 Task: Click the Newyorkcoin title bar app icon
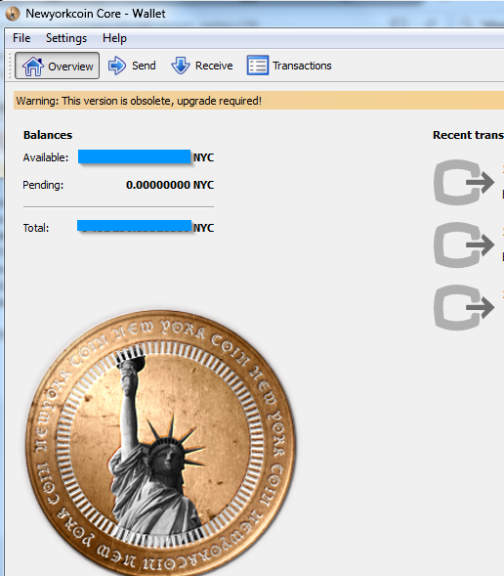[x=13, y=14]
